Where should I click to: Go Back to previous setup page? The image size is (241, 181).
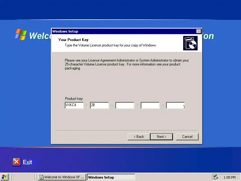click(x=139, y=137)
